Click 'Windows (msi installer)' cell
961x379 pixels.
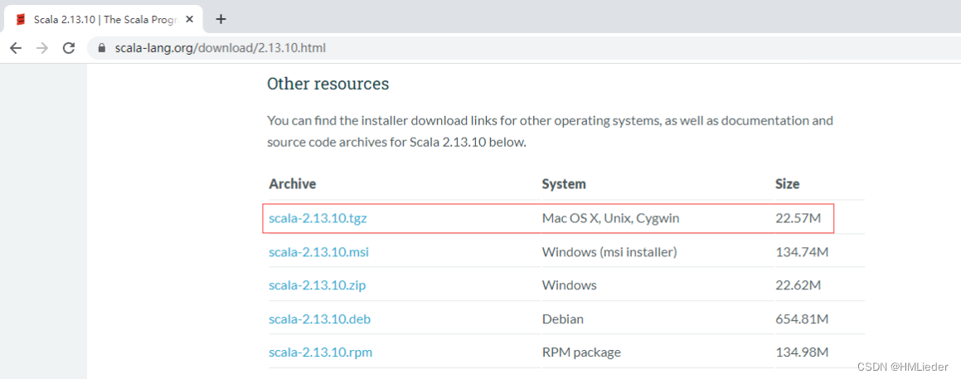[609, 251]
